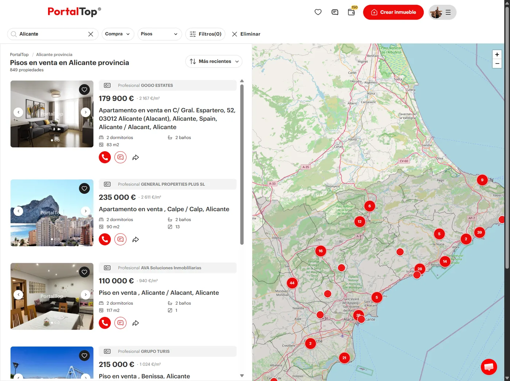Show next photo of 179 900 € apartment
This screenshot has width=510, height=381.
point(86,112)
